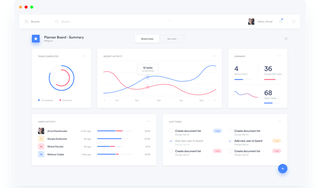Focus the Search field

(x=67, y=22)
